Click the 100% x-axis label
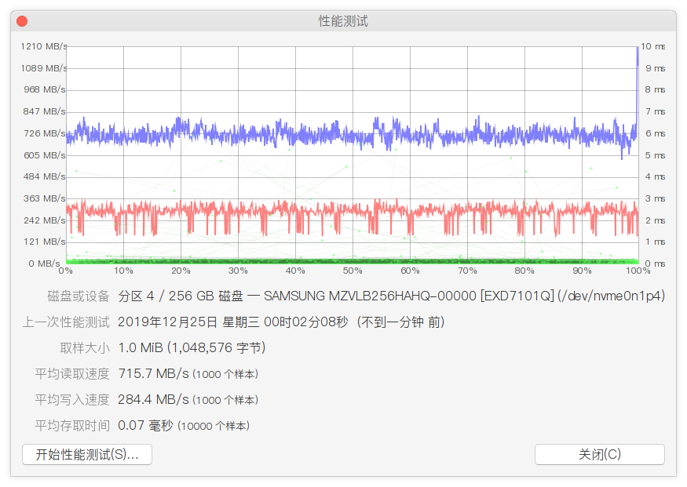687x487 pixels. coord(638,271)
